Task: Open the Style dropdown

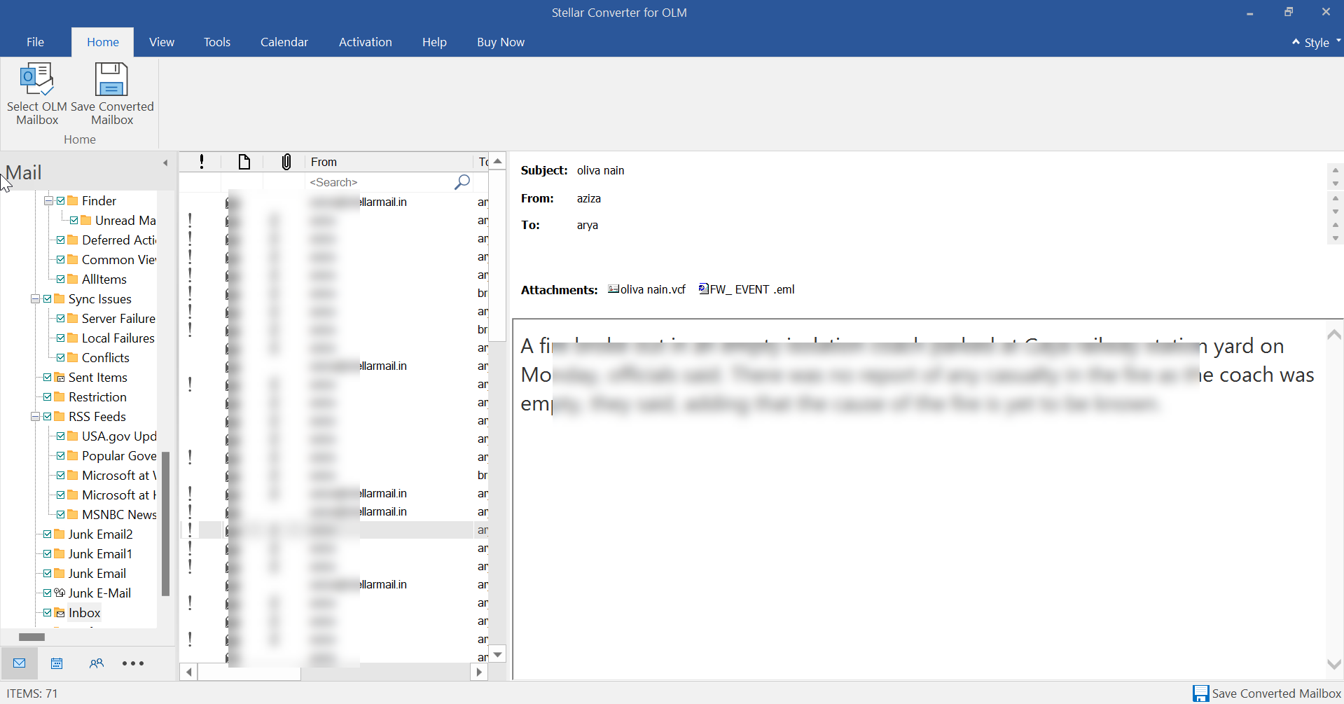Action: tap(1322, 43)
